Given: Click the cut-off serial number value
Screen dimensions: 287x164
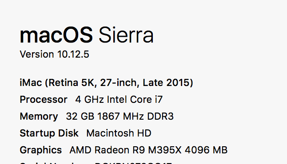Looking at the screenshot, I should click(x=133, y=163).
